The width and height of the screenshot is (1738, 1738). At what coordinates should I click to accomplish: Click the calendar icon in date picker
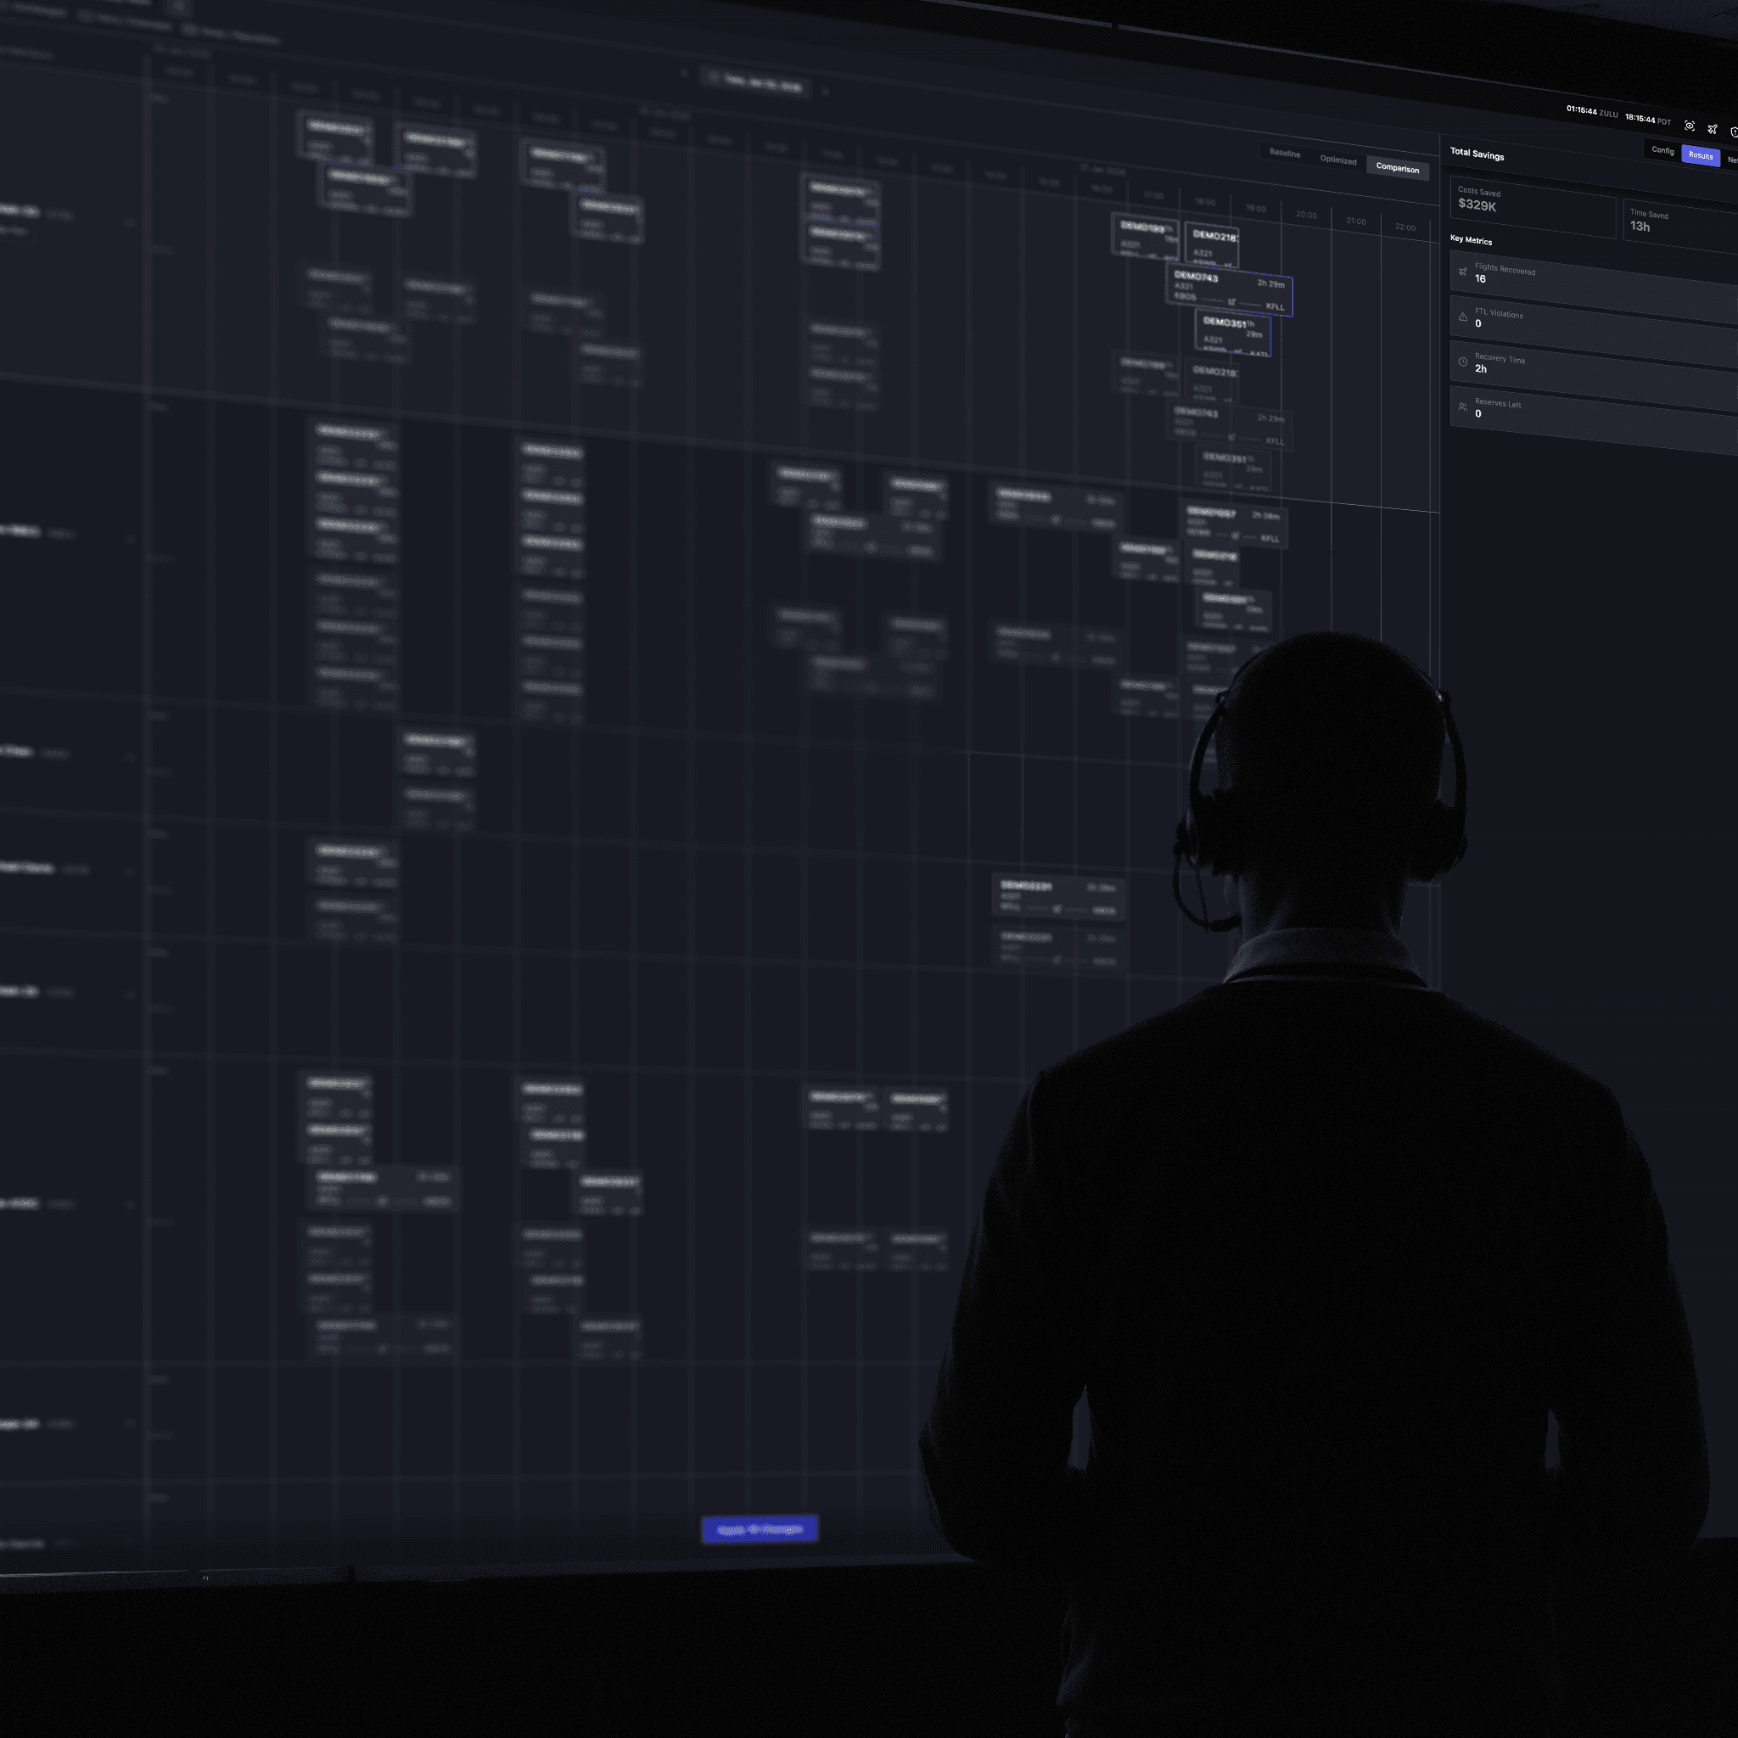(x=715, y=78)
